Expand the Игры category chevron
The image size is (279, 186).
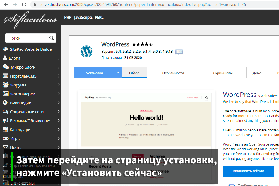59,138
